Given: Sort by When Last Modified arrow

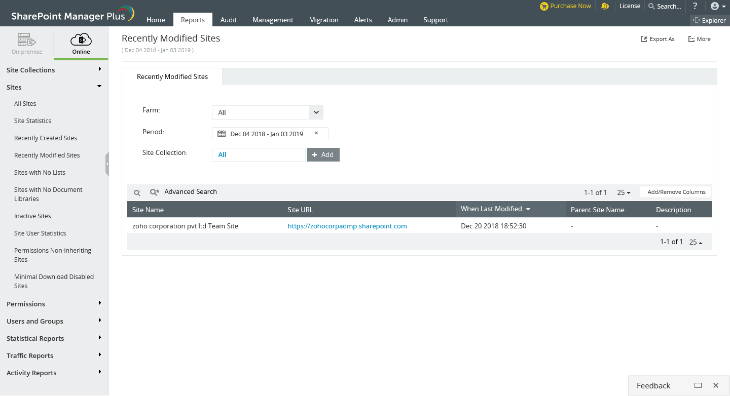Looking at the screenshot, I should click(528, 209).
